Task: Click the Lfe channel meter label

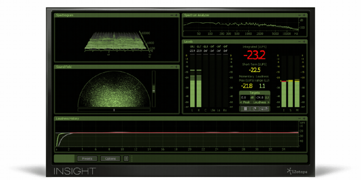Action: tap(213, 110)
